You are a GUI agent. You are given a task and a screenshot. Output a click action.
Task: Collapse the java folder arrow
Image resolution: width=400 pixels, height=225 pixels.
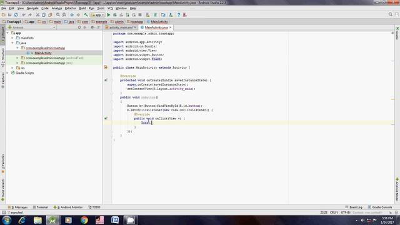12,43
